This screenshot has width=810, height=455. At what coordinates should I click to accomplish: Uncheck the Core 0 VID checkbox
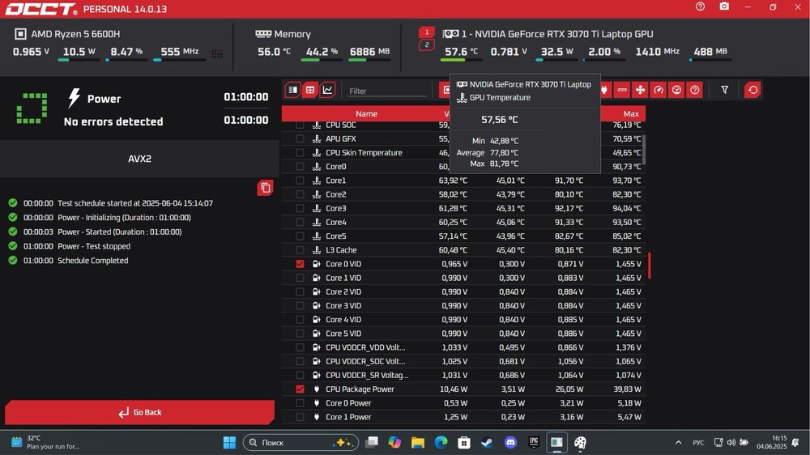coord(301,264)
